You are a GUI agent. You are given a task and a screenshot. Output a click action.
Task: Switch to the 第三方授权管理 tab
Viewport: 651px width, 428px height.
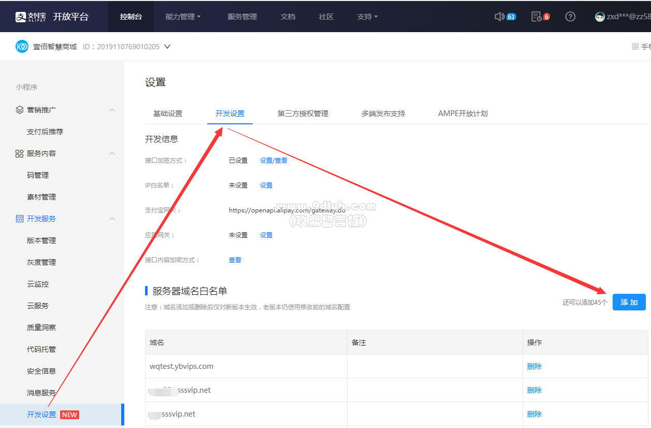tap(303, 113)
